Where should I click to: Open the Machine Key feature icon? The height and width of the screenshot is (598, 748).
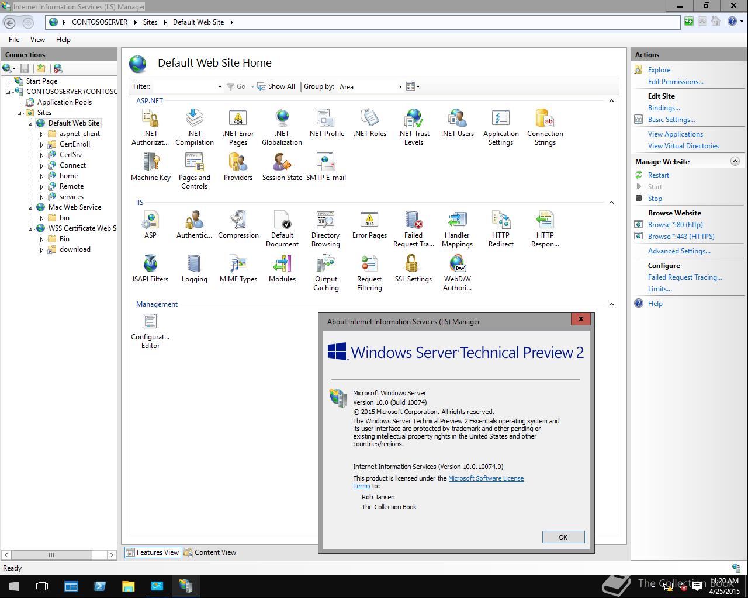[151, 167]
